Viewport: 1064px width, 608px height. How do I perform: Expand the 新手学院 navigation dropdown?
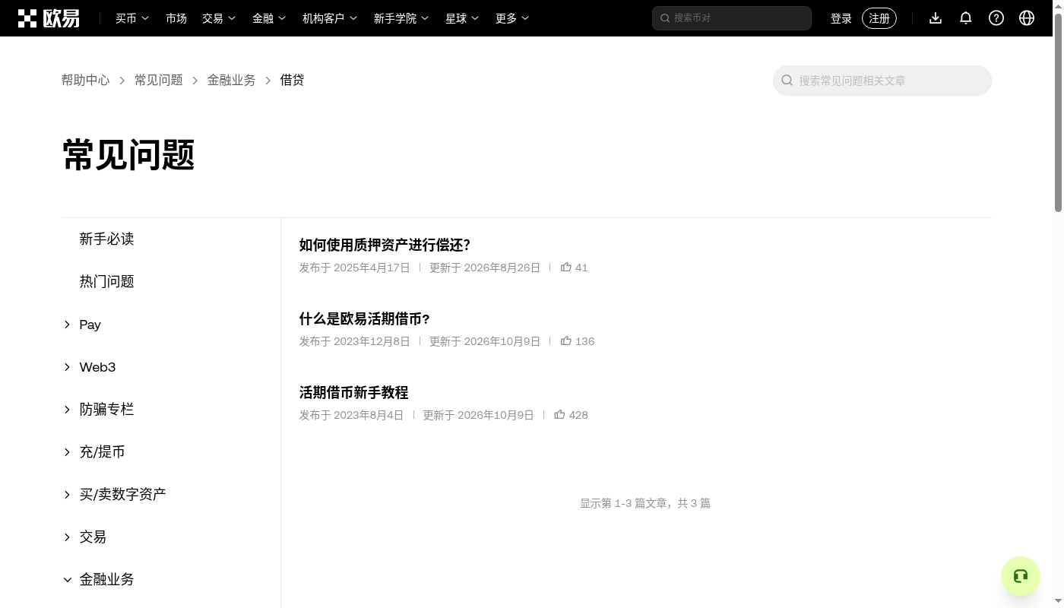[401, 18]
